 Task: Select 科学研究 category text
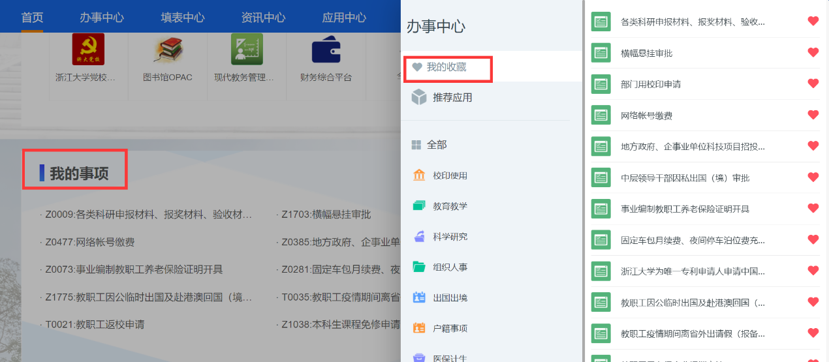coord(450,237)
